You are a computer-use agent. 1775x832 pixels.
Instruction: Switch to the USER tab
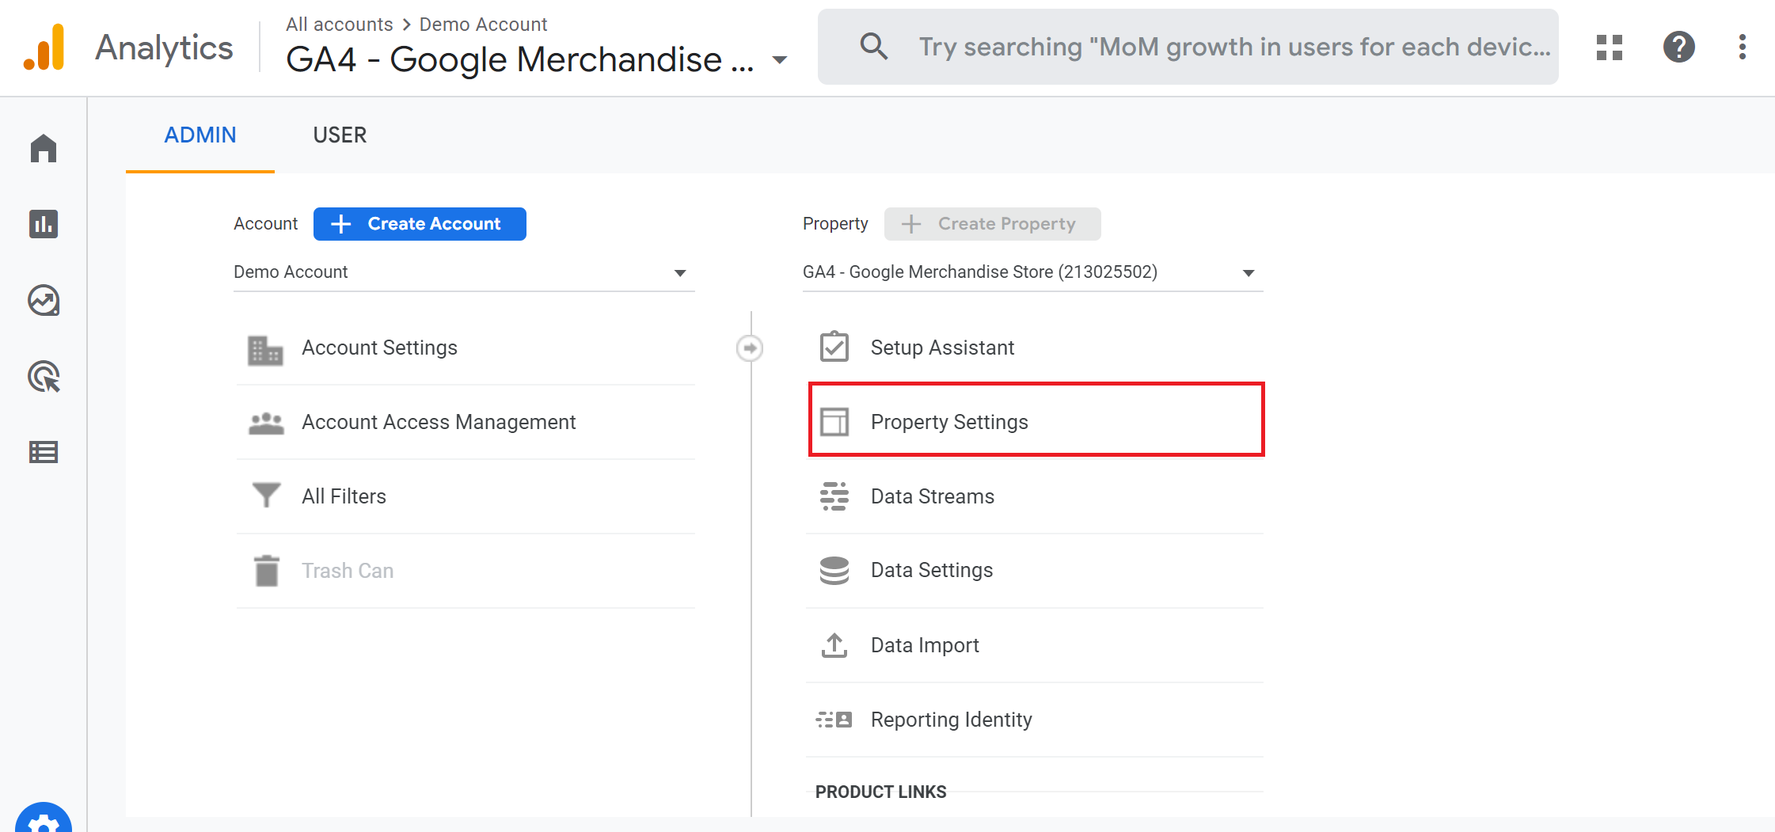coord(340,135)
